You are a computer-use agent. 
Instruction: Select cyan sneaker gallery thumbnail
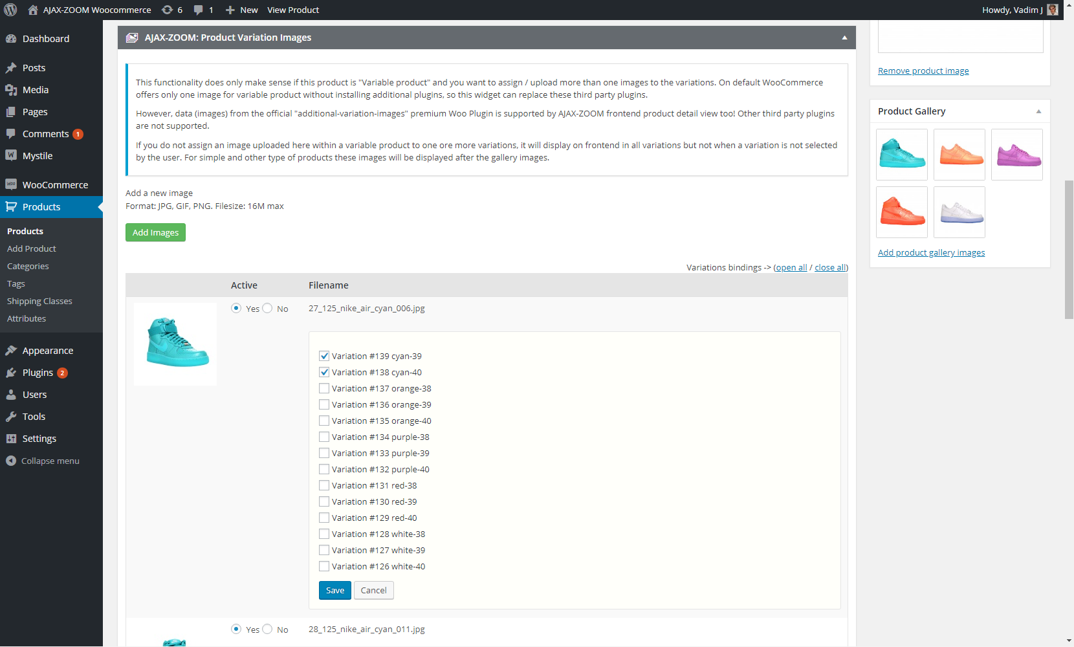click(x=902, y=155)
